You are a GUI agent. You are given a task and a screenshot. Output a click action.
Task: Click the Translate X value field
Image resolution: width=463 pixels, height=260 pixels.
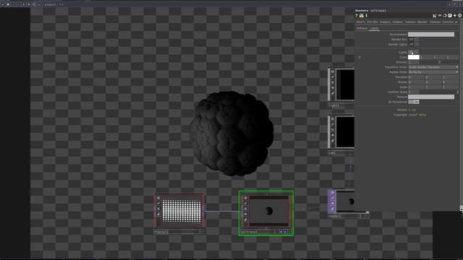pyautogui.click(x=416, y=77)
